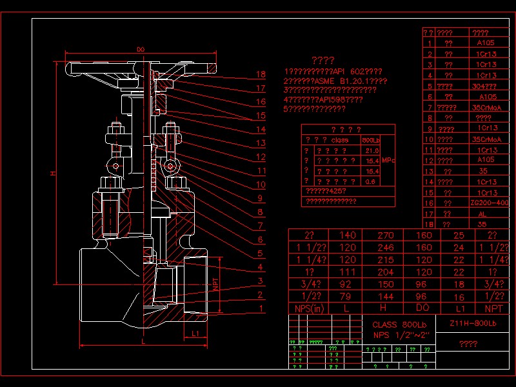516x387 pixels.
Task: Click A105 material in parts list row 1
Action: pyautogui.click(x=486, y=43)
